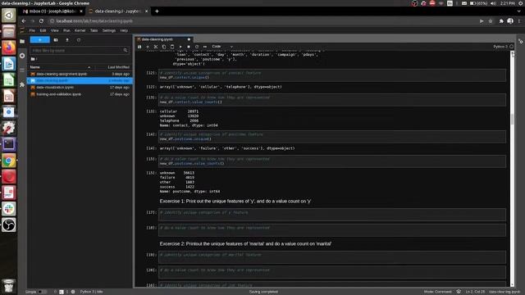Open OBS Studio from the Ubuntu dock
The width and height of the screenshot is (525, 295).
coord(9,225)
